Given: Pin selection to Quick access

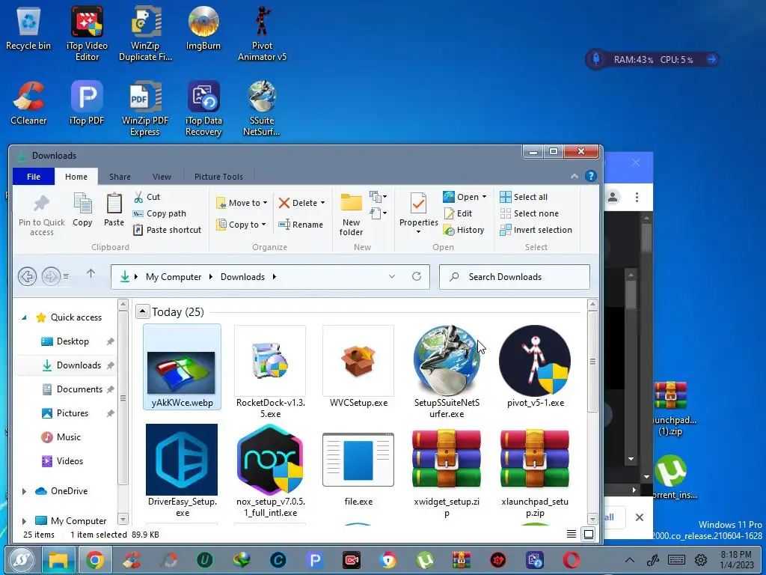Looking at the screenshot, I should tap(42, 215).
